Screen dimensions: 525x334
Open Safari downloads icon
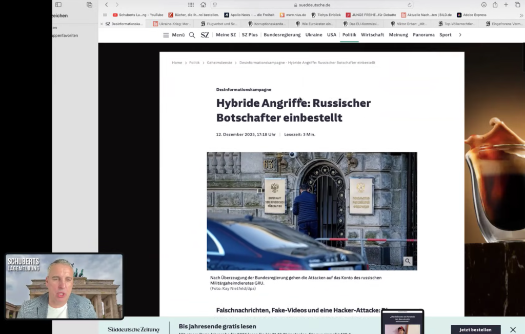(x=483, y=5)
